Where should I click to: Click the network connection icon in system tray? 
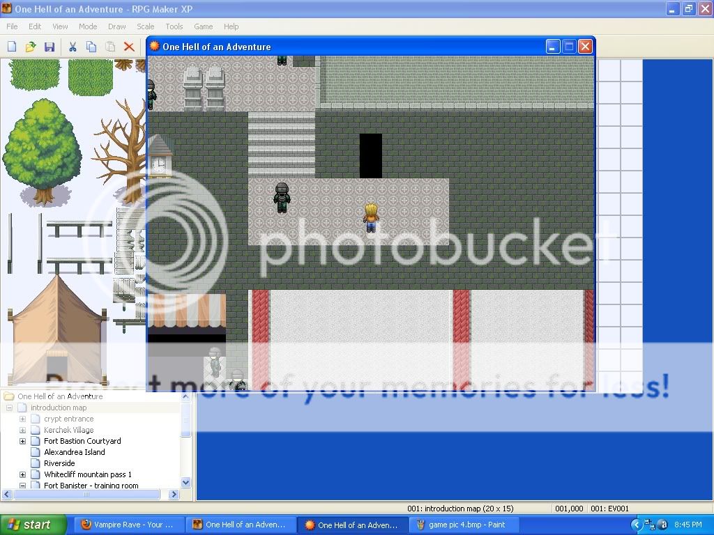650,525
